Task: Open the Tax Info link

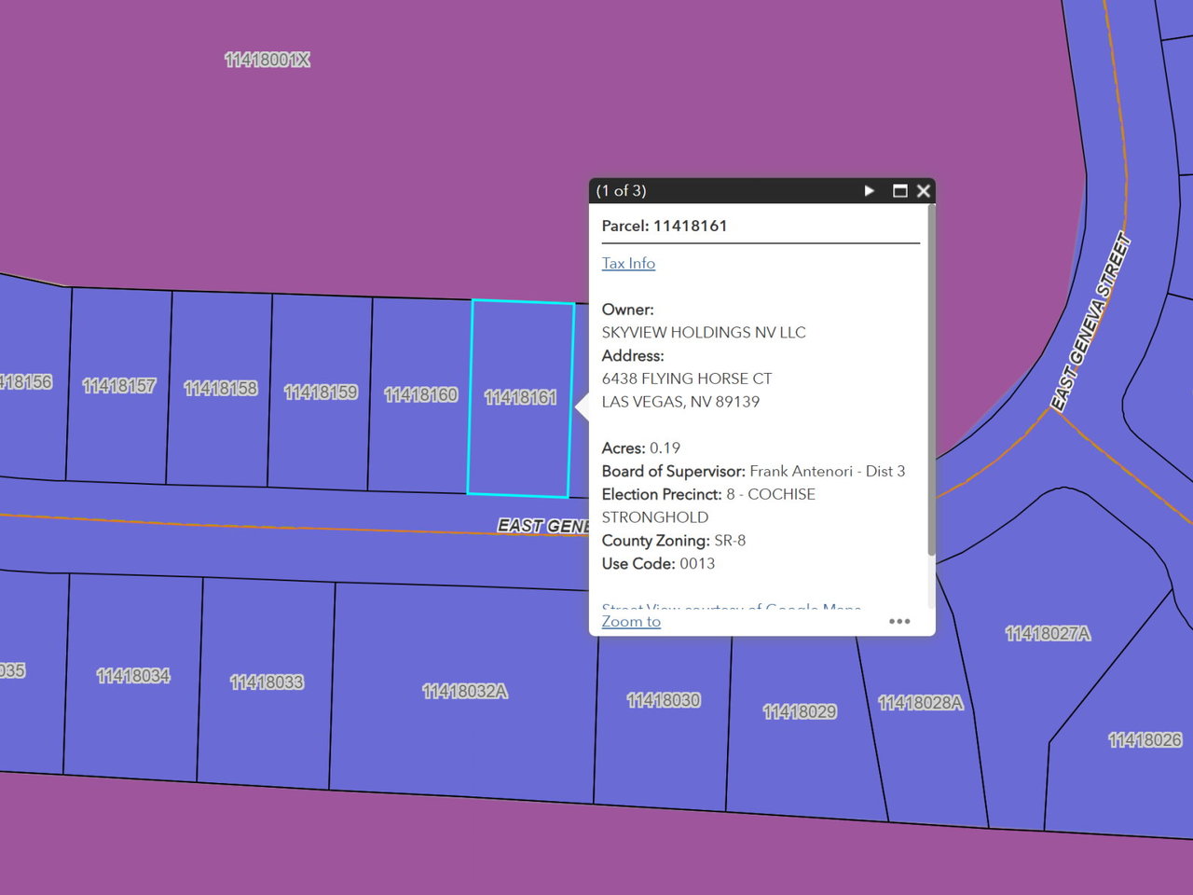Action: (628, 263)
